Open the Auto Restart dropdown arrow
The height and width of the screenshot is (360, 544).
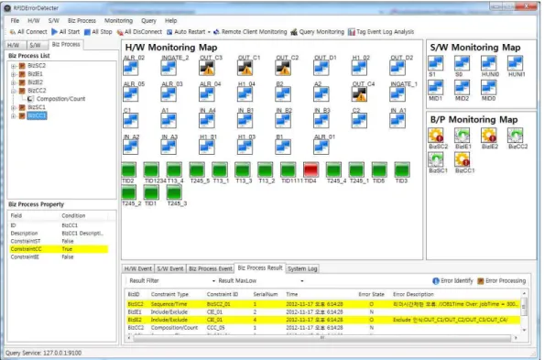209,32
